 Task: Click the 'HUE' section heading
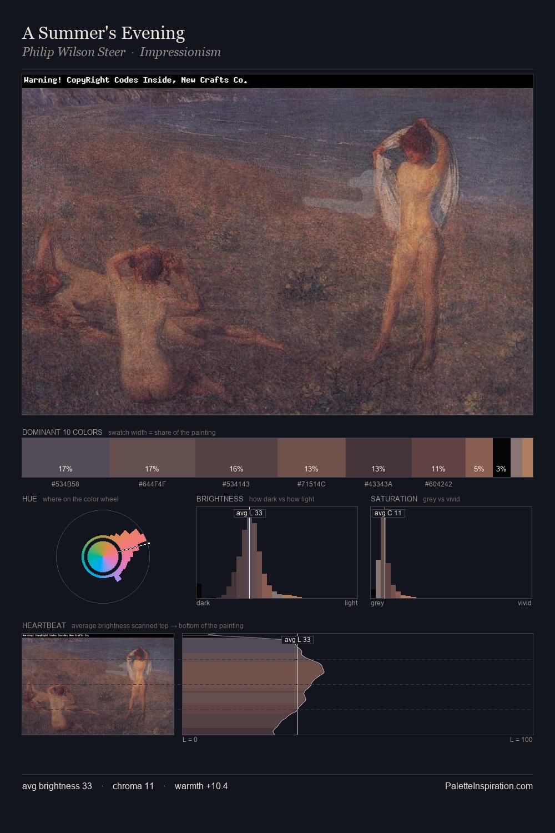(29, 499)
